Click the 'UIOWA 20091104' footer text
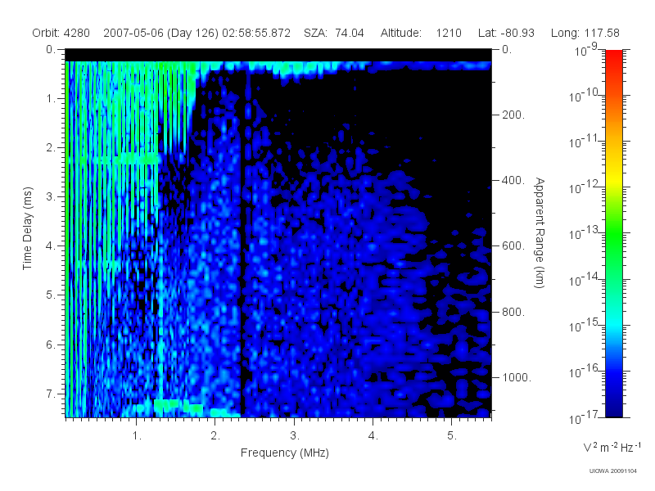The height and width of the screenshot is (491, 655). click(612, 471)
